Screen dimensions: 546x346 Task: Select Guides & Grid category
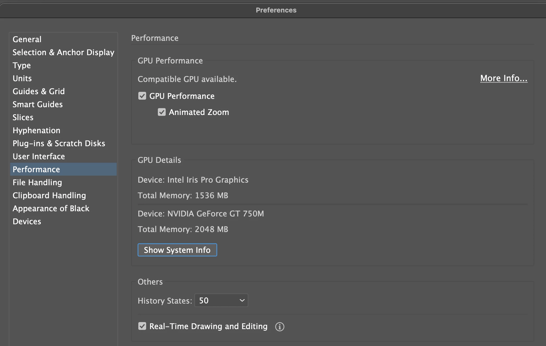pyautogui.click(x=39, y=91)
